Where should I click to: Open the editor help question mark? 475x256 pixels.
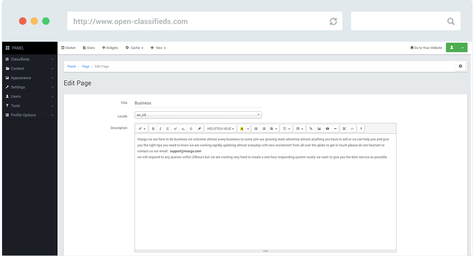(x=361, y=129)
